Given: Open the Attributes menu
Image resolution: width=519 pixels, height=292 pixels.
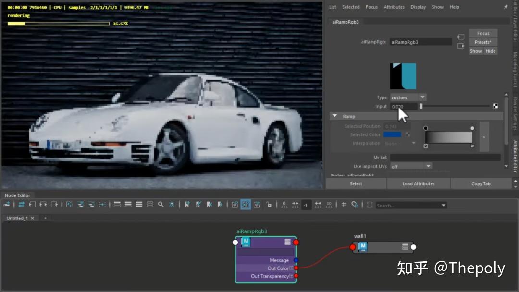Looking at the screenshot, I should coord(394,7).
